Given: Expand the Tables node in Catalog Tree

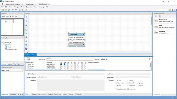Looking at the screenshot, I should [x=4, y=45].
